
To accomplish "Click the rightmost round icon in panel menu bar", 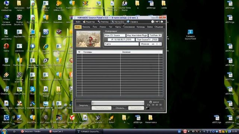I will pyautogui.click(x=162, y=22).
